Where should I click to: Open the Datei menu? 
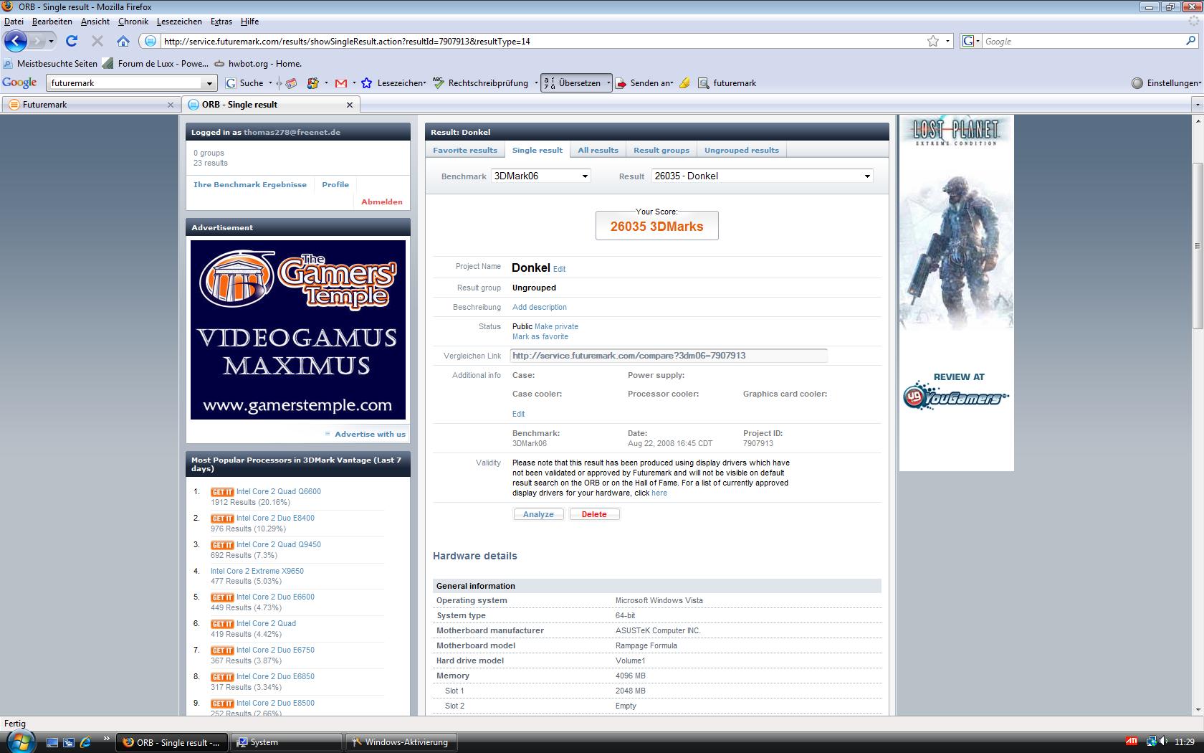[x=14, y=22]
